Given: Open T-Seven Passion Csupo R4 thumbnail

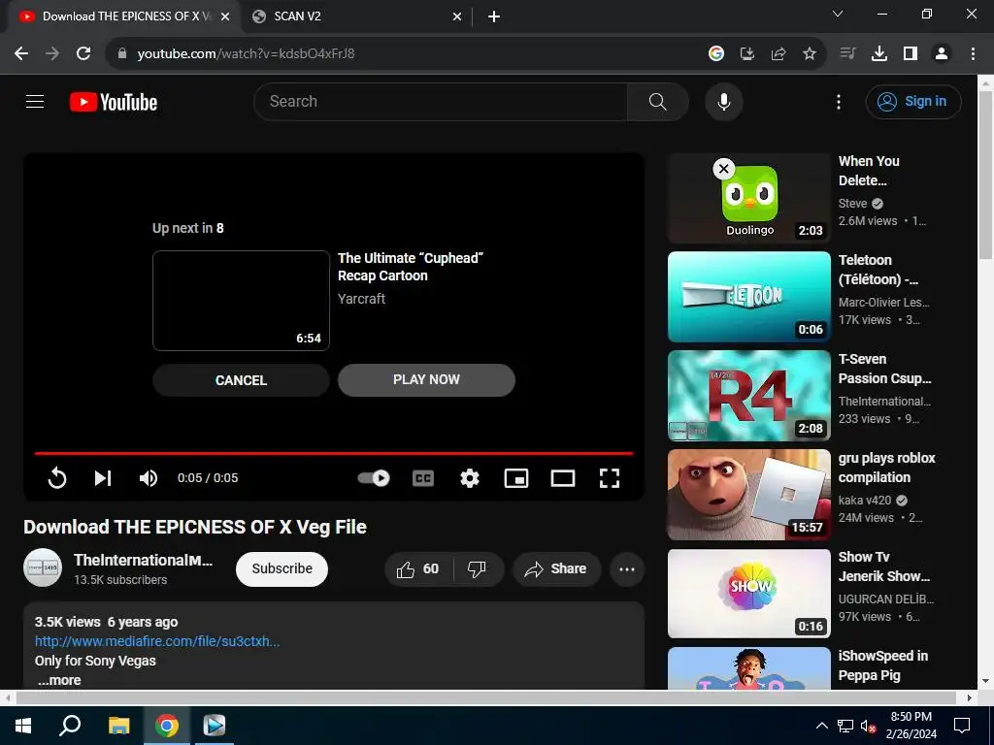Looking at the screenshot, I should tap(748, 396).
